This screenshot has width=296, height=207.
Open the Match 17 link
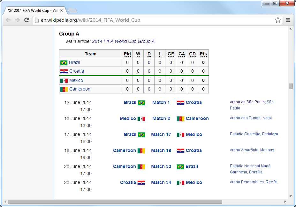tap(161, 134)
